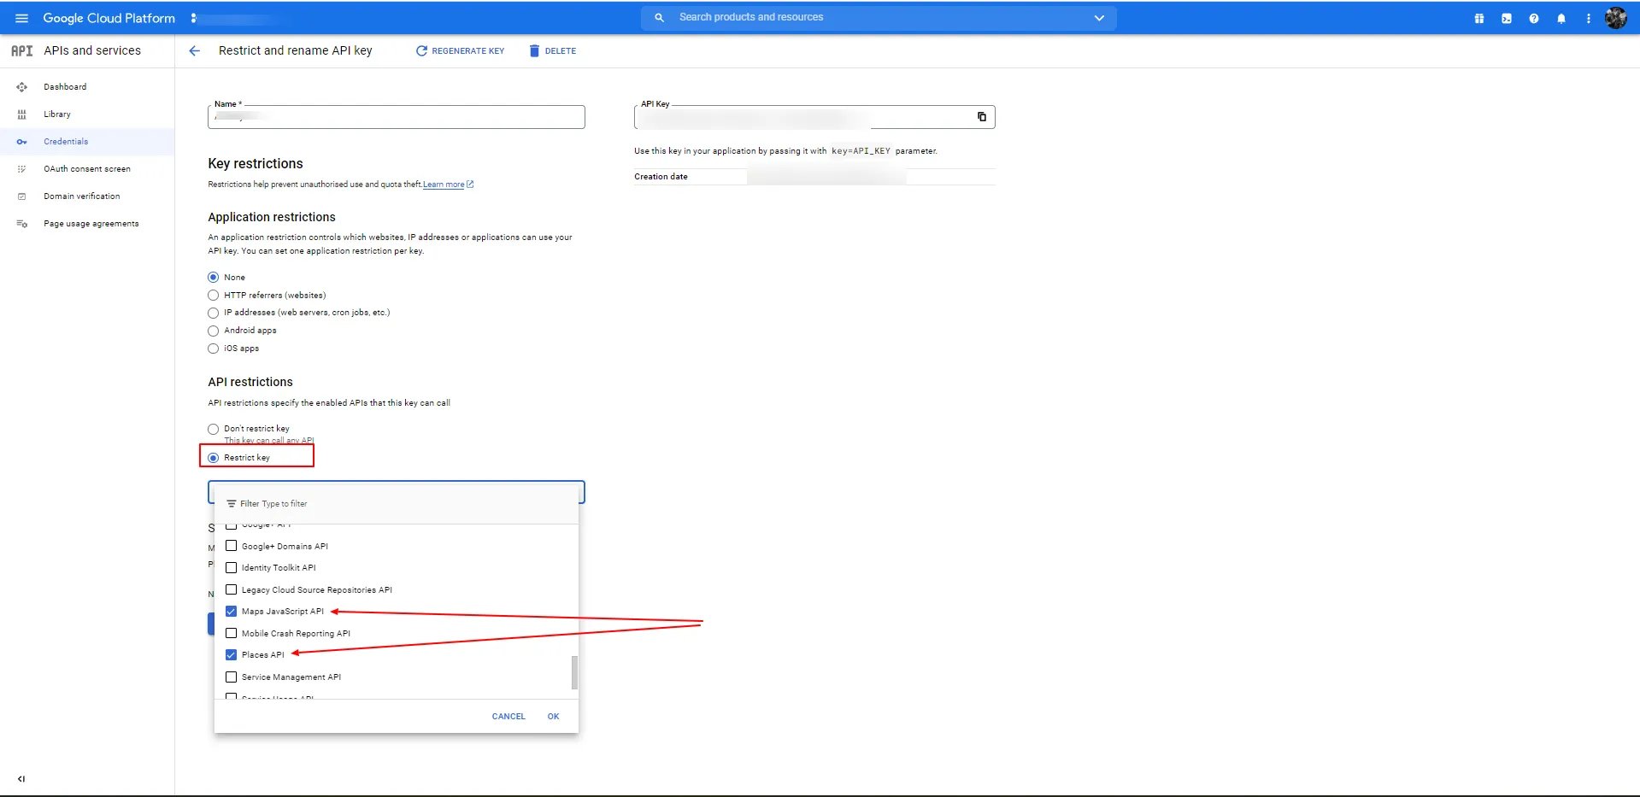Viewport: 1640px width, 797px height.
Task: Open the search bar dropdown chevron
Action: pos(1099,17)
